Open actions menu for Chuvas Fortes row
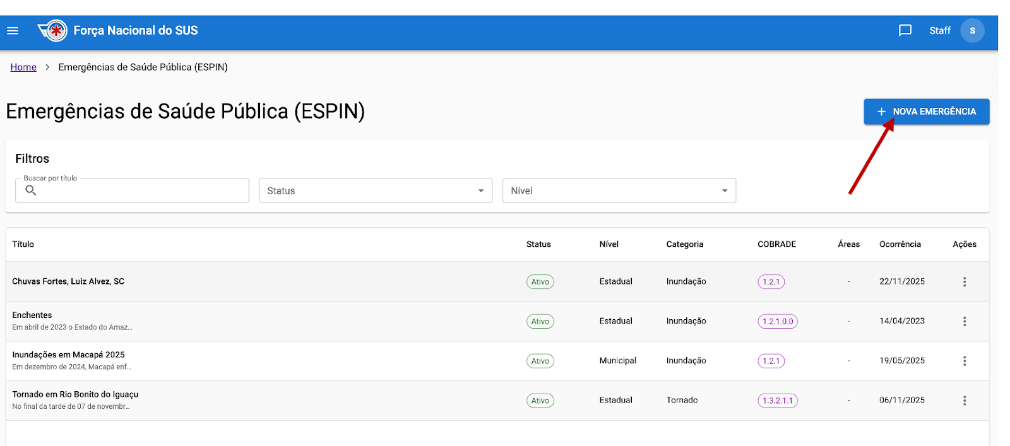 (x=964, y=282)
